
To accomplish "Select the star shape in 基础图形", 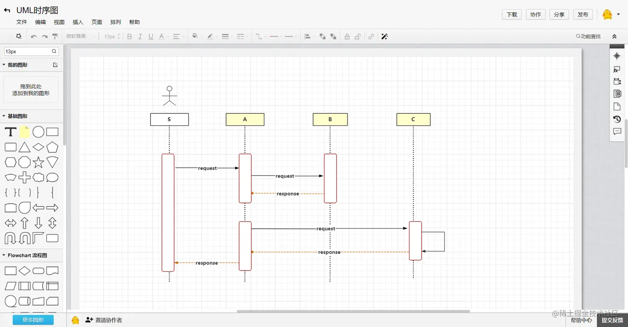I will point(38,162).
